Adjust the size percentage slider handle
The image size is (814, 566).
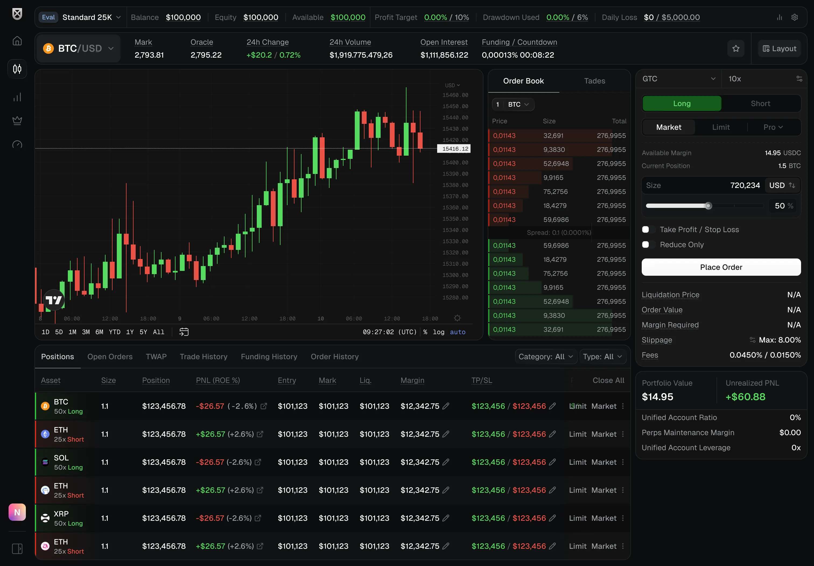(708, 206)
